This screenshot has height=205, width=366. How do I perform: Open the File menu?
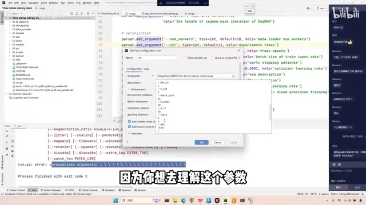coord(10,3)
